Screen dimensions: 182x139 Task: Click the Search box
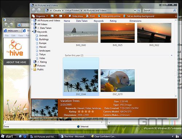click(x=158, y=11)
